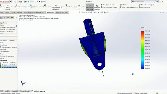Viewport: 167px width, 94px height.
Task: Open SOLIDWORKS MBD tab
Action: tap(62, 12)
